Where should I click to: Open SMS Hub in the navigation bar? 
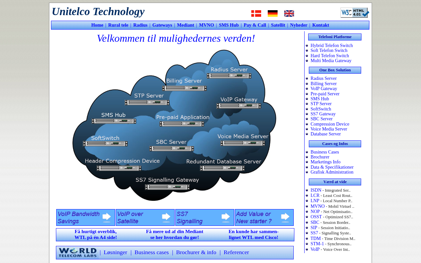pos(229,25)
